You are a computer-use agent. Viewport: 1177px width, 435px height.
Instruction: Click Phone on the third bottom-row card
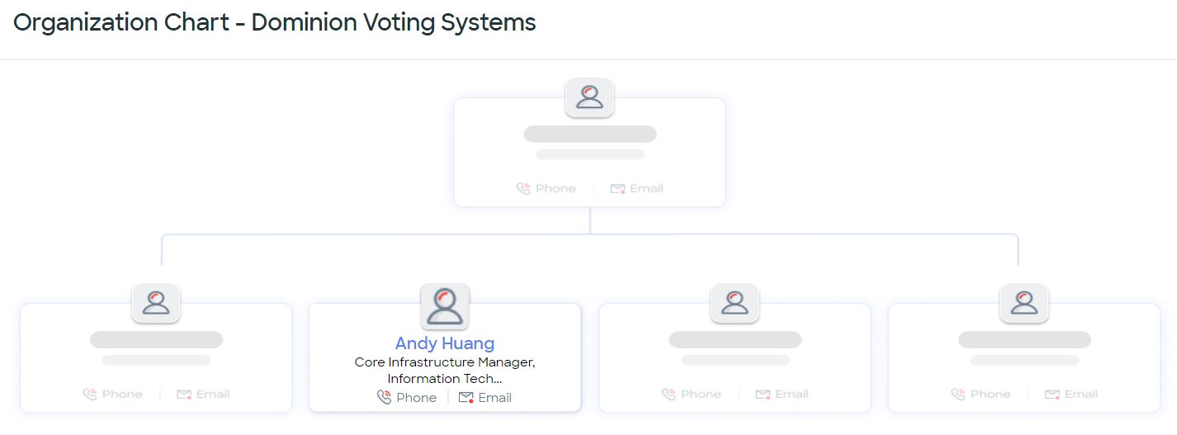point(692,395)
